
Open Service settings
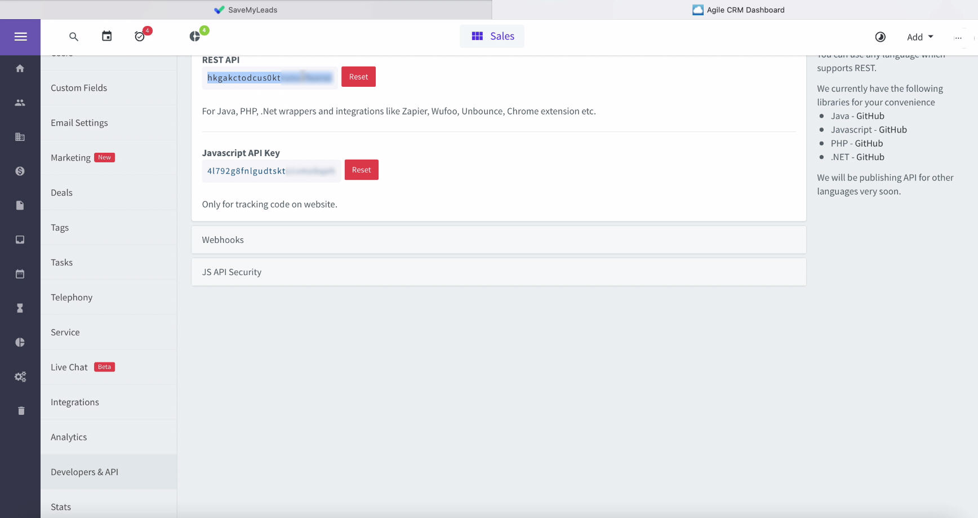tap(109, 333)
